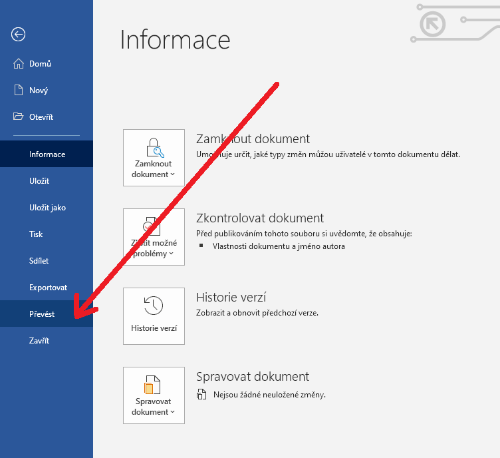Click the Zkontrolovat dokument section heading
This screenshot has height=458, width=500.
point(260,218)
